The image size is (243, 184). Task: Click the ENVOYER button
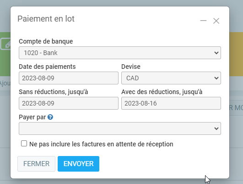tap(78, 164)
